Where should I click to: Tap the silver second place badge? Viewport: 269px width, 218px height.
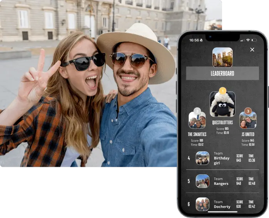click(x=197, y=111)
